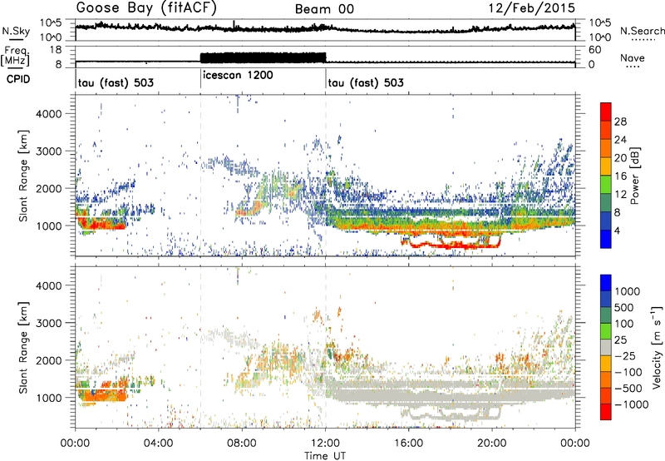Click the '08:00' time tick label

(242, 444)
